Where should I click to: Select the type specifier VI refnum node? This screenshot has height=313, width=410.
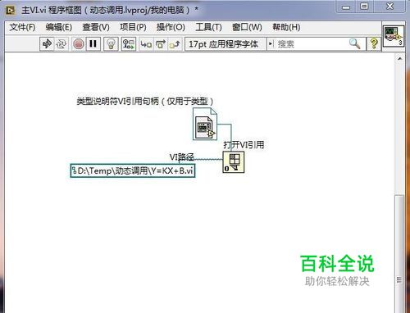205,124
